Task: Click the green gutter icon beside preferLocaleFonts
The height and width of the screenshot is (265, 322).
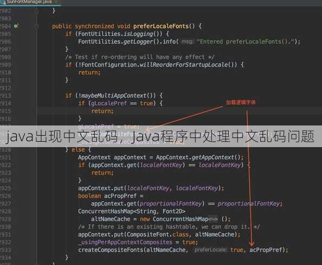Action: [16, 26]
